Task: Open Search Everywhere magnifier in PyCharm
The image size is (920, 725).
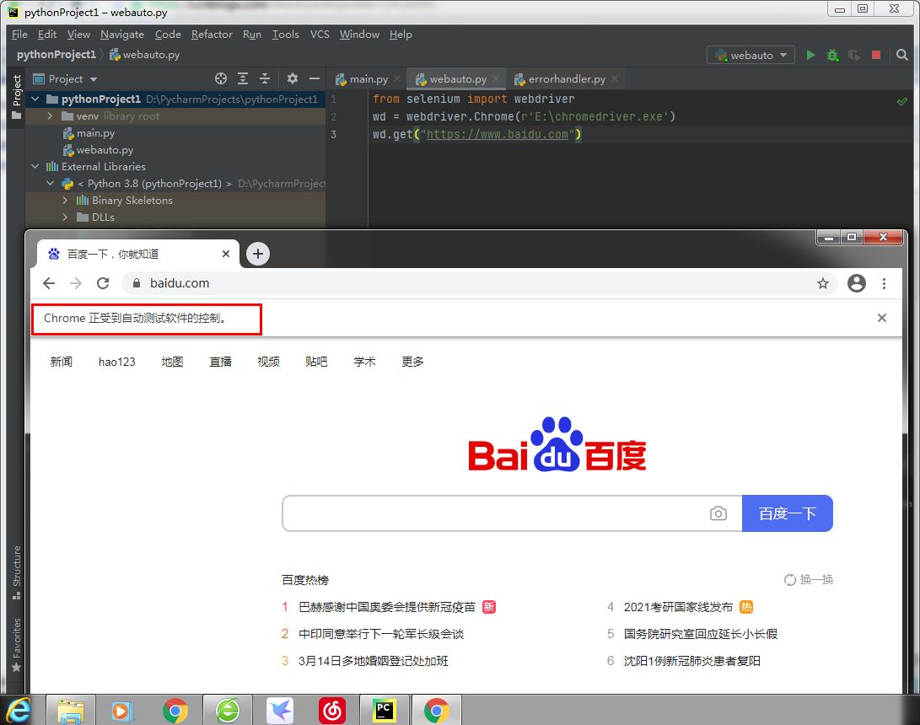Action: tap(901, 55)
